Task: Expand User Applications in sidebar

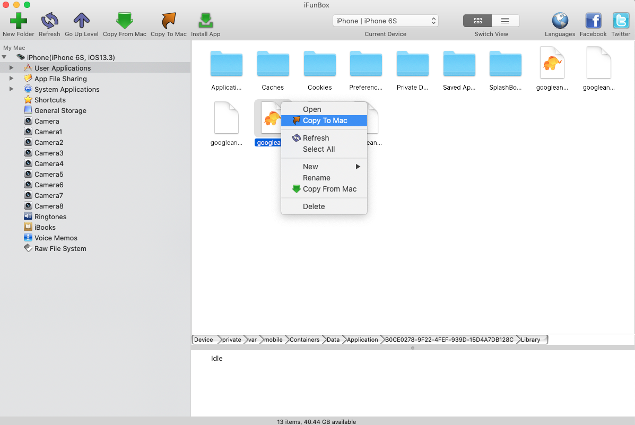Action: [x=11, y=68]
